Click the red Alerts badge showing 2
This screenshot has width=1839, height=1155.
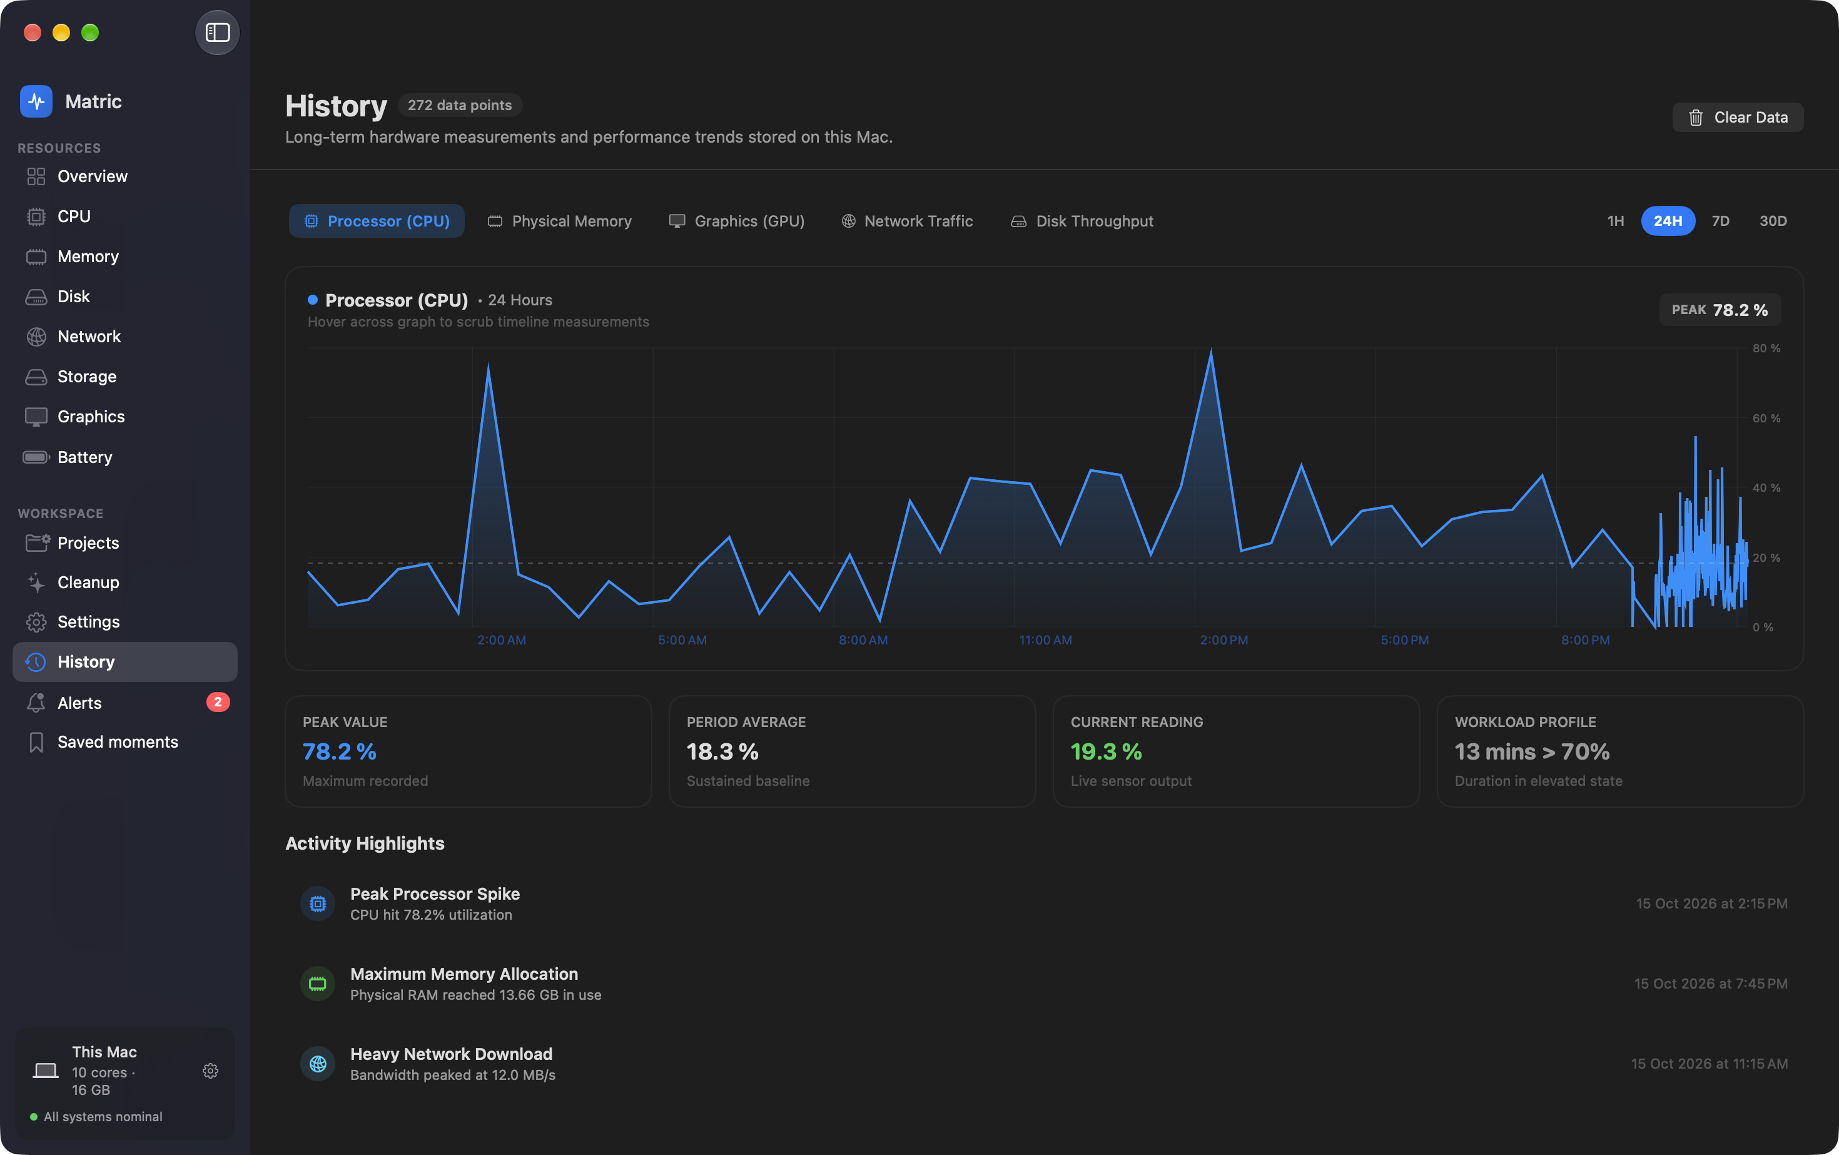pos(218,702)
